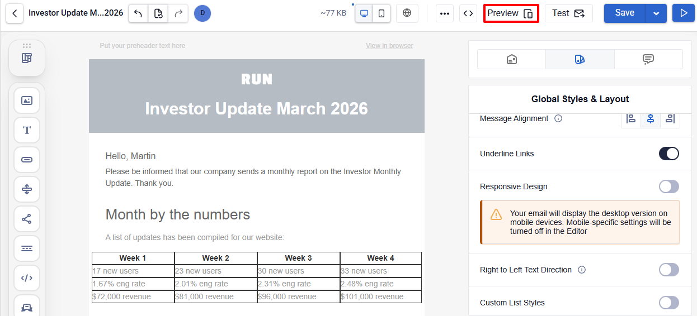Undo the last change
Image resolution: width=697 pixels, height=316 pixels.
click(138, 13)
